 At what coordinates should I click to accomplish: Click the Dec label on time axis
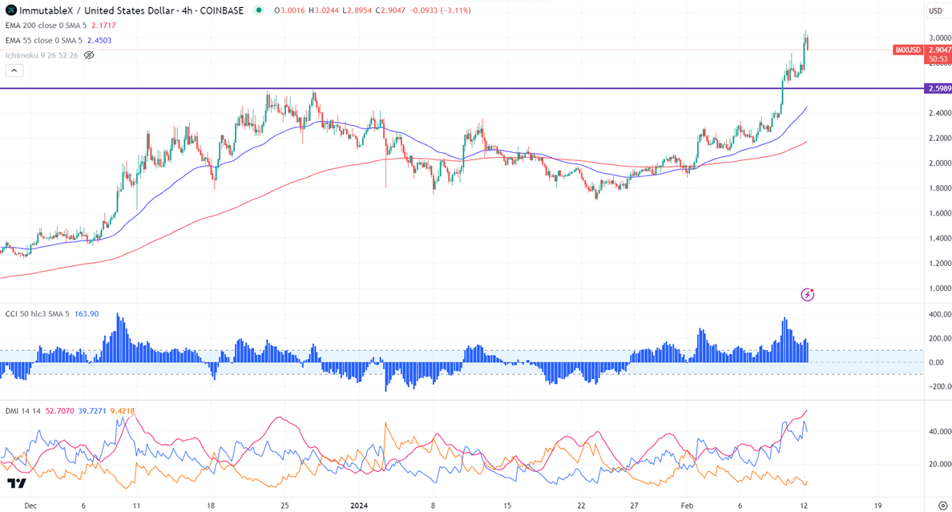click(x=30, y=506)
